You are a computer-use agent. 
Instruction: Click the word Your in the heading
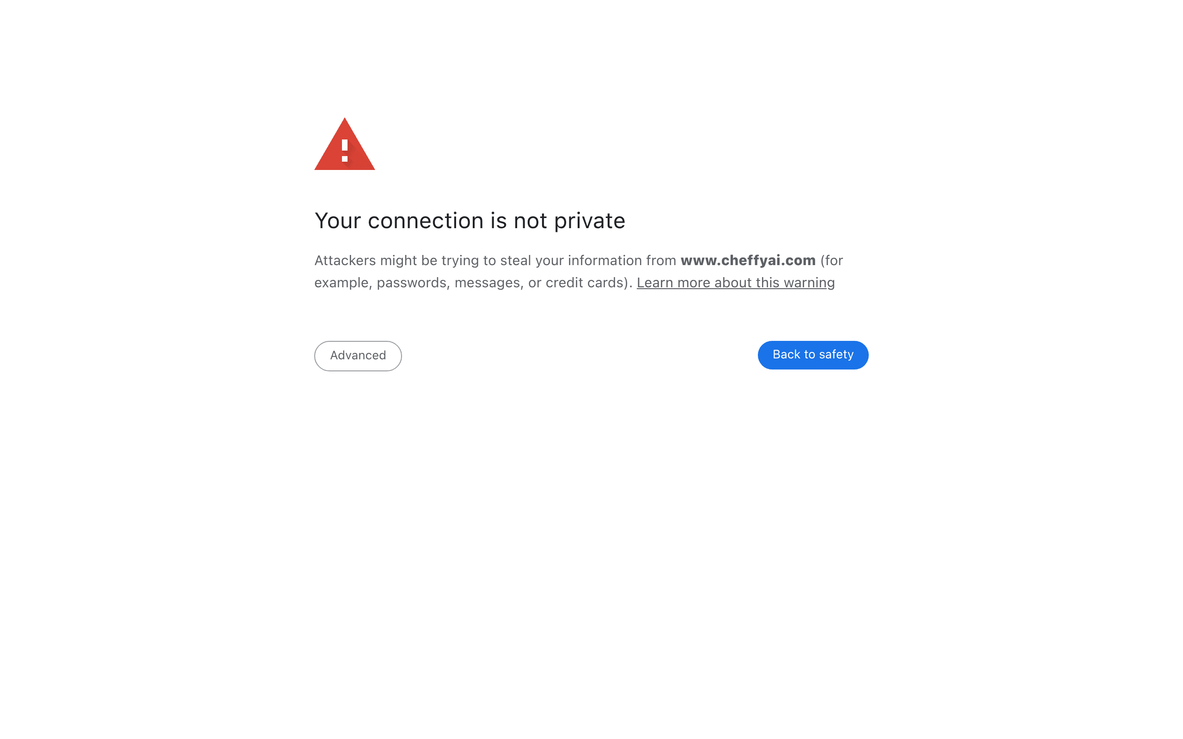point(337,221)
